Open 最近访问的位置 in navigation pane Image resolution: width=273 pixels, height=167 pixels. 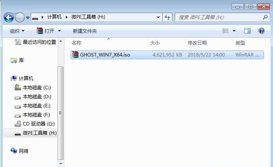click(39, 42)
